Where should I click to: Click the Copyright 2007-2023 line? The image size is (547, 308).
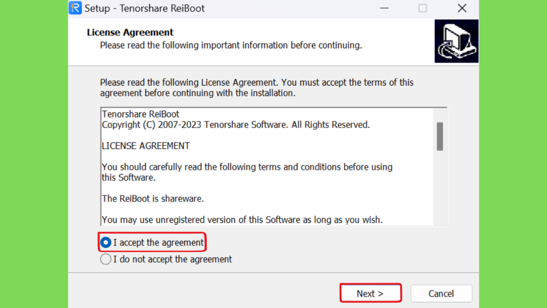(236, 125)
